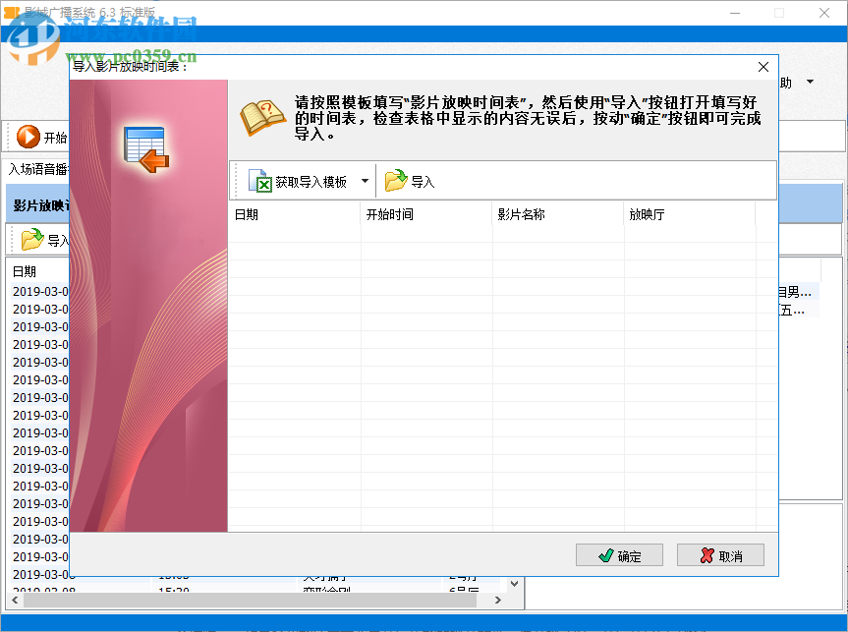Click the 影片名称 column header
This screenshot has width=848, height=632.
pos(531,213)
